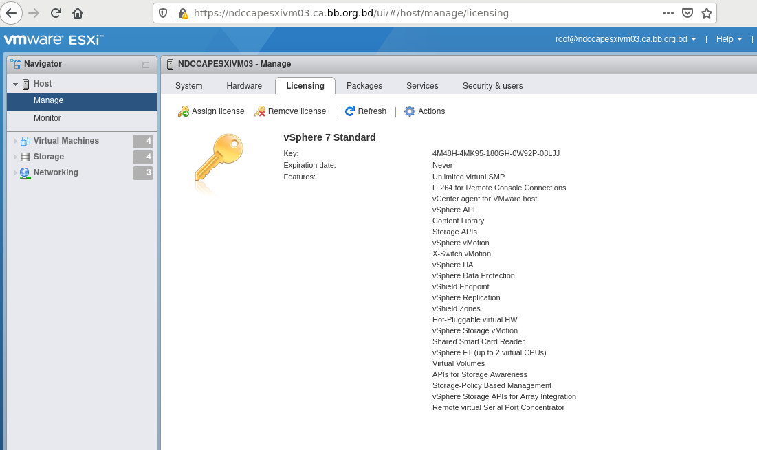The width and height of the screenshot is (757, 450).
Task: Open Networking in Navigator
Action: [56, 172]
